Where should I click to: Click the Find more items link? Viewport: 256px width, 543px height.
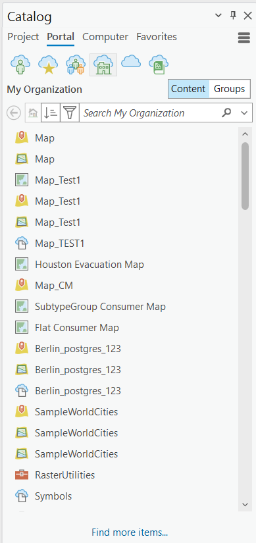coord(130,532)
